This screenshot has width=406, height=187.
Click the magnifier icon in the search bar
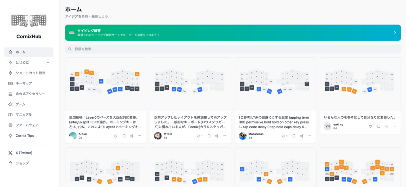70,49
